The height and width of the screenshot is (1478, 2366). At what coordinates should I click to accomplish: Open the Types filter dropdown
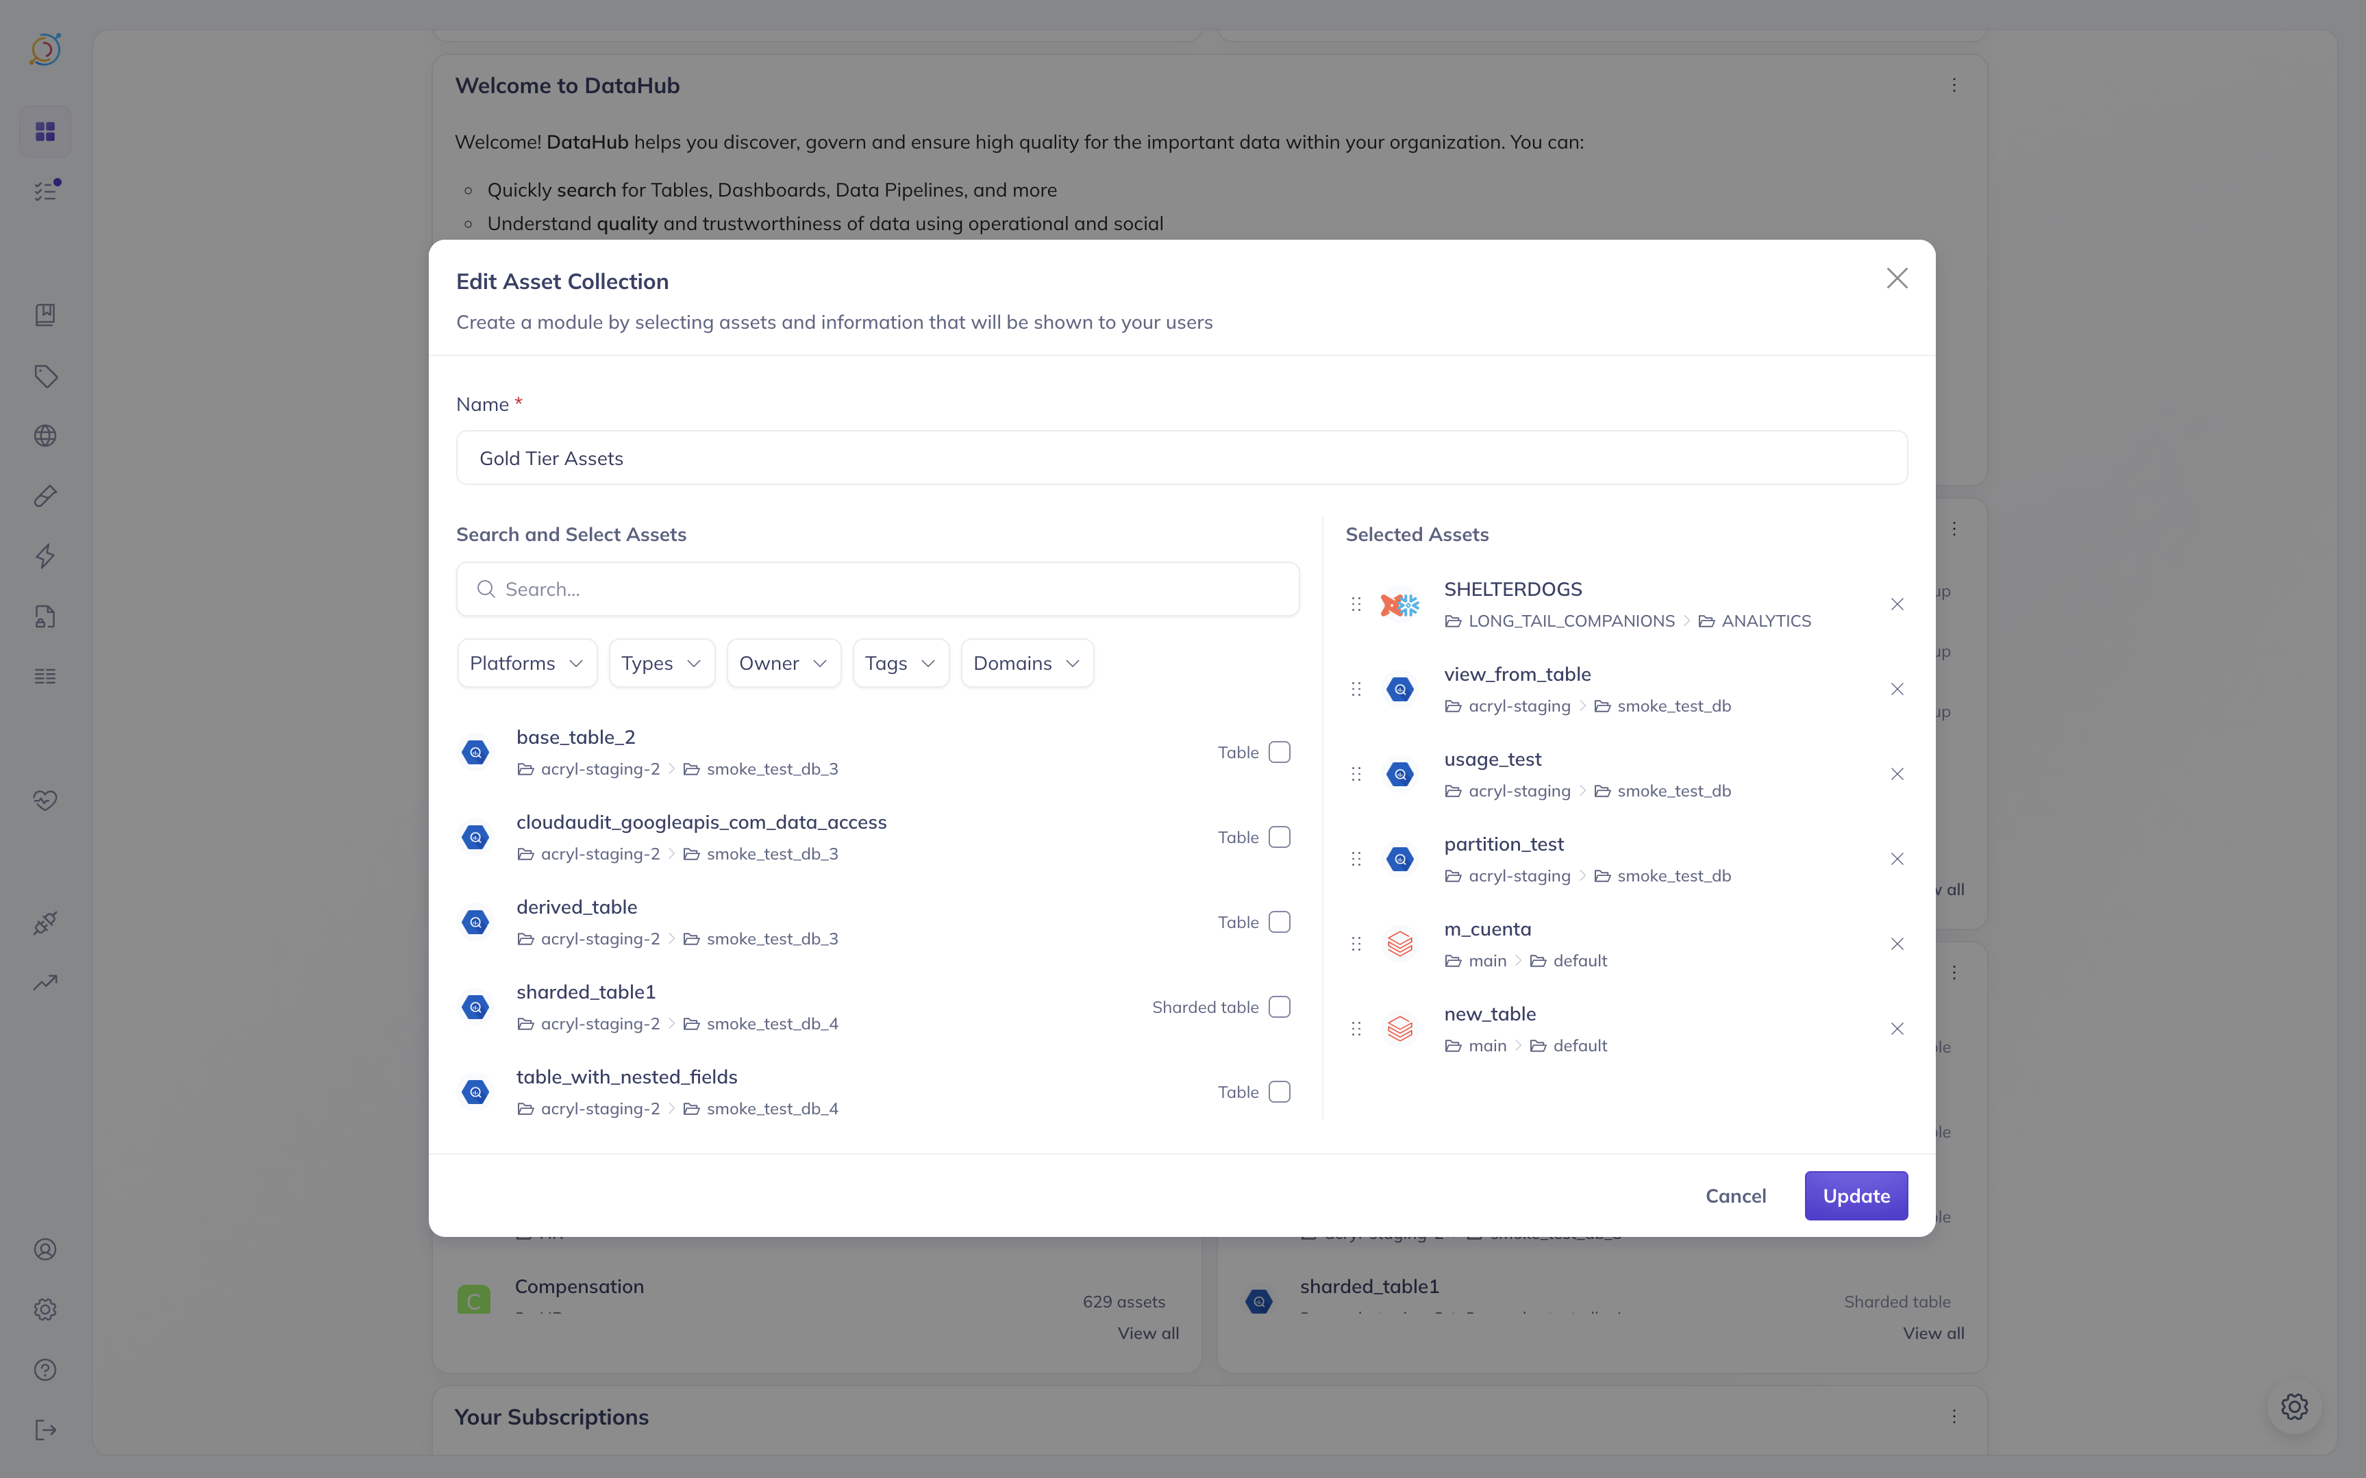tap(662, 663)
